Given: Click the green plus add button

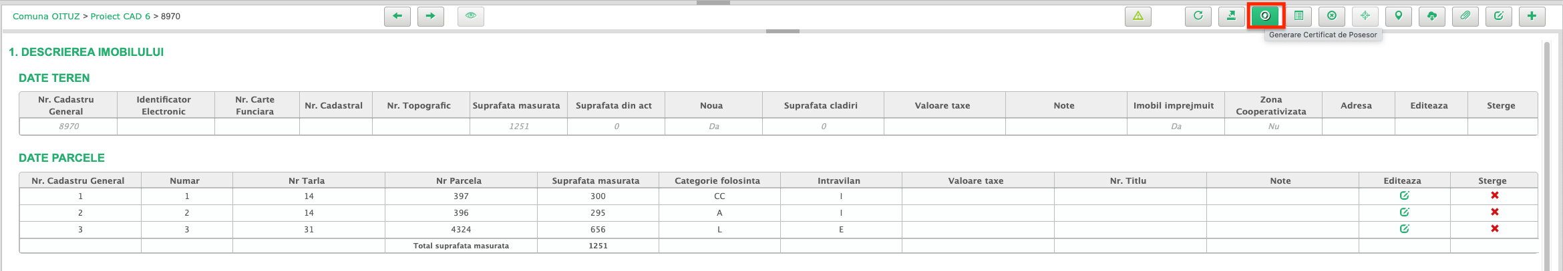Looking at the screenshot, I should pyautogui.click(x=1532, y=16).
